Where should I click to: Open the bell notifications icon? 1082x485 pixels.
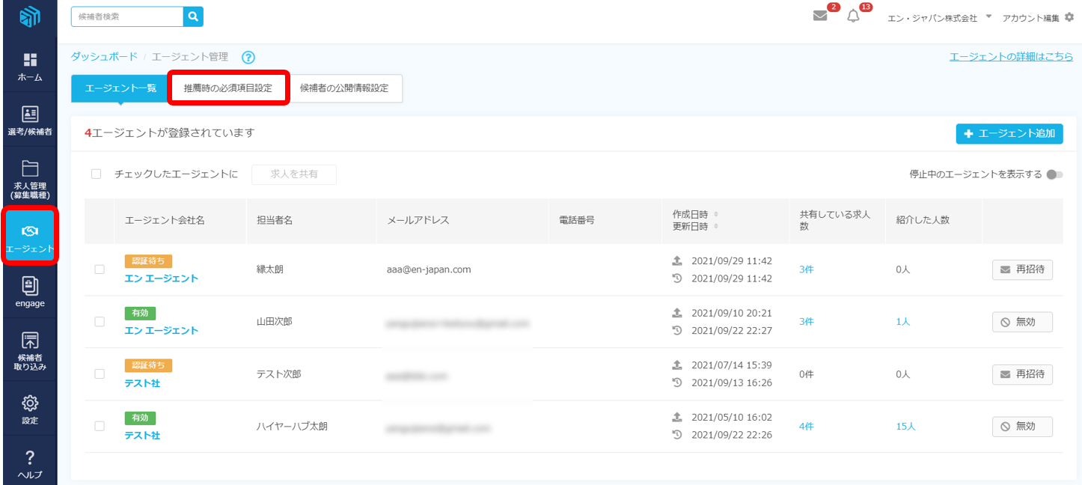pos(853,16)
